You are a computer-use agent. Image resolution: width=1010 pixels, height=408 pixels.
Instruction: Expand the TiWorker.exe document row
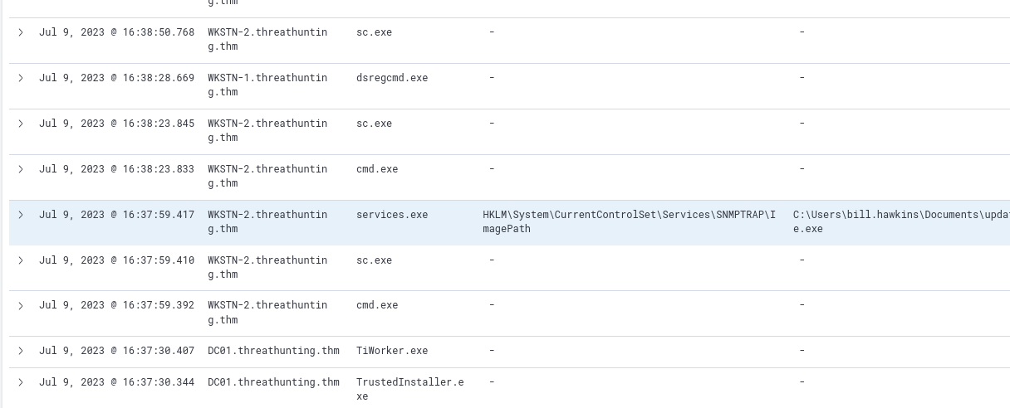click(x=21, y=351)
